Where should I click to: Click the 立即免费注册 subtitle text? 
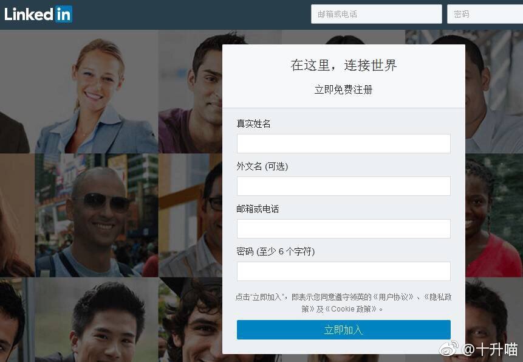pos(344,89)
